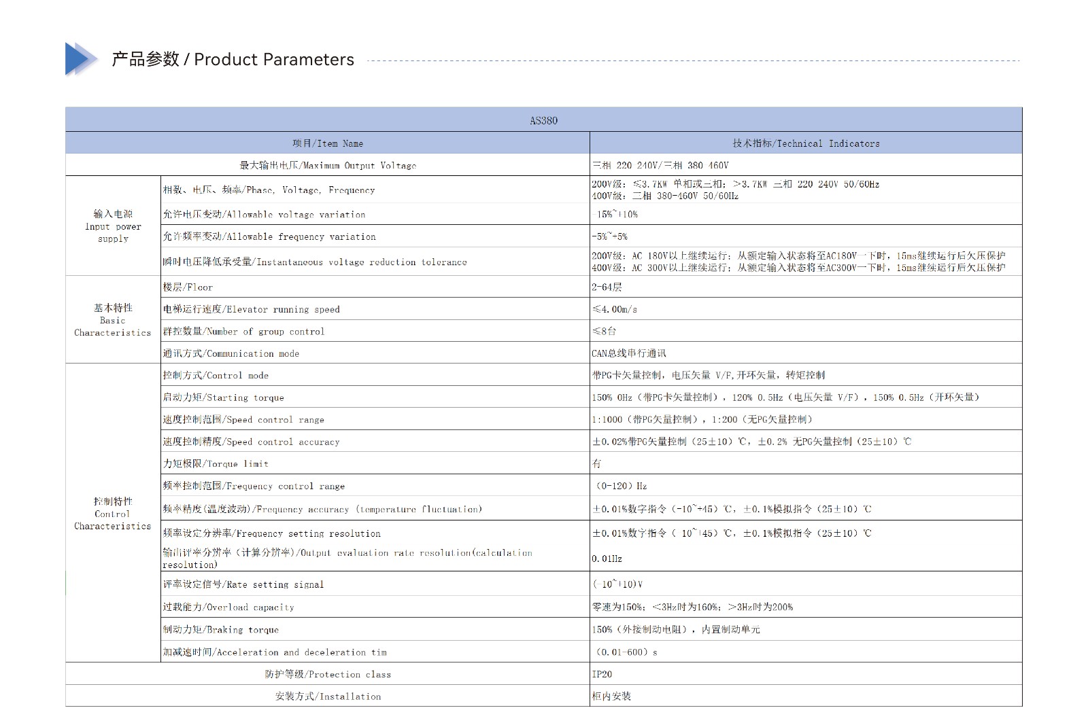Click 'Speed control range' label
This screenshot has height=725, width=1088.
coord(243,419)
